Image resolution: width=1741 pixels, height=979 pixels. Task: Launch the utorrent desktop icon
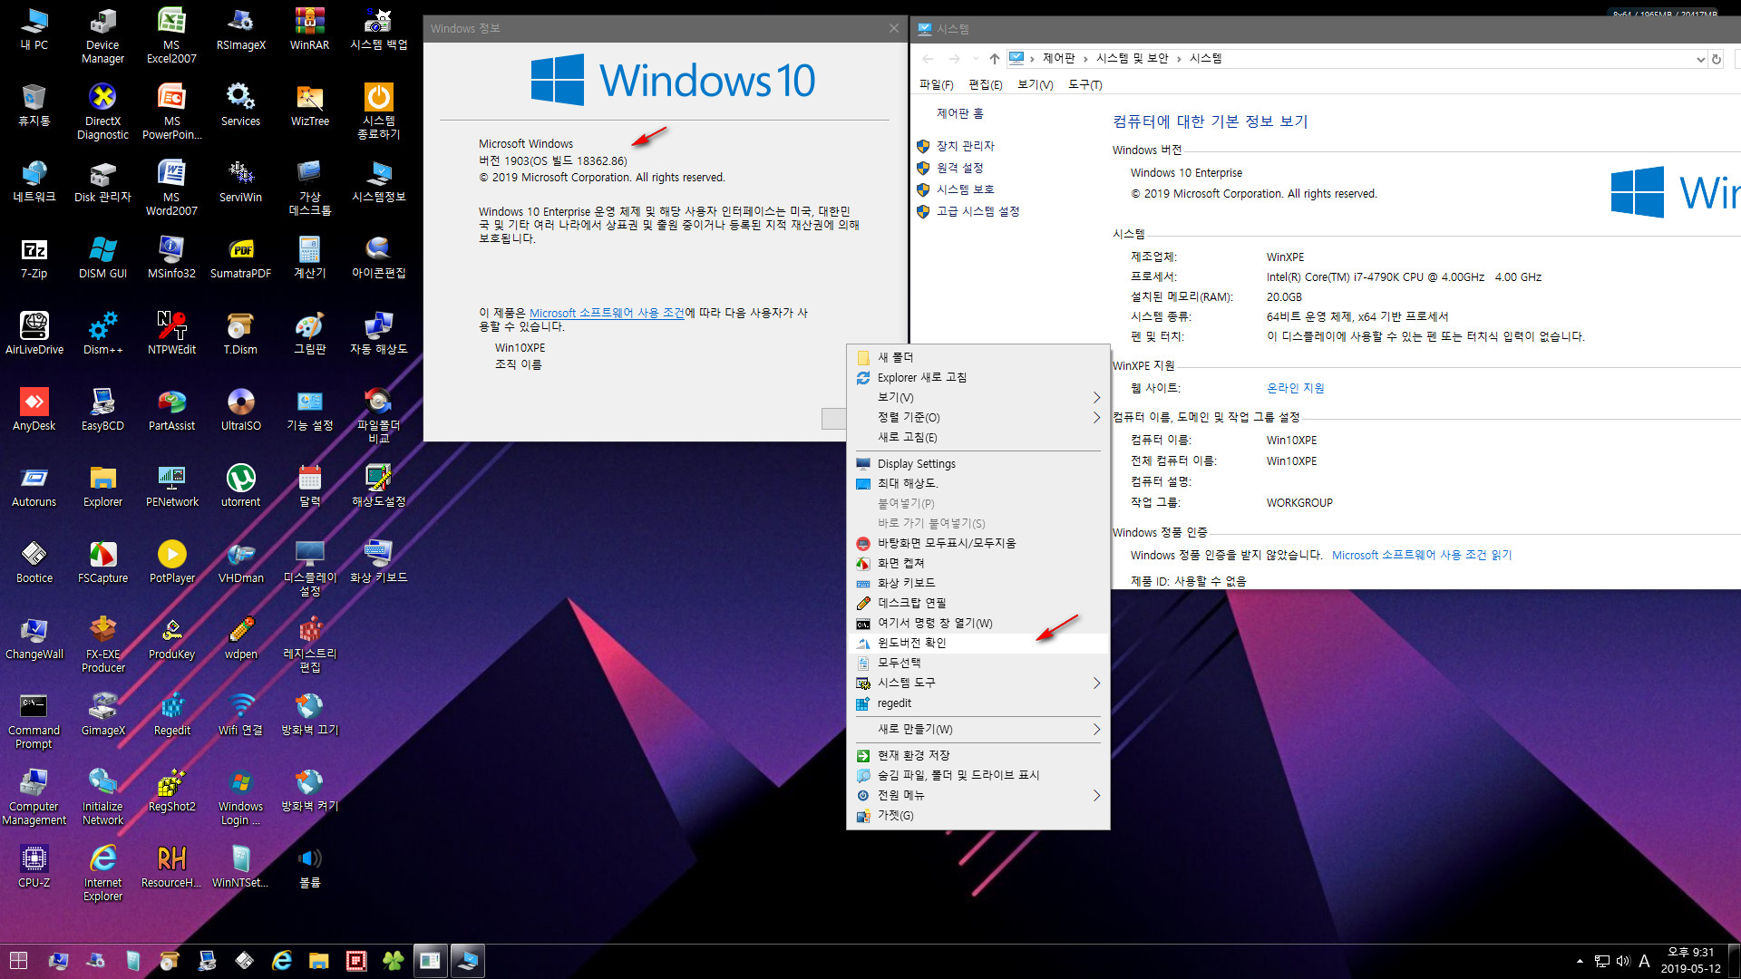point(240,487)
